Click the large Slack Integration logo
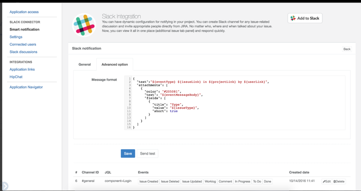The width and height of the screenshot is (361, 191). click(84, 25)
